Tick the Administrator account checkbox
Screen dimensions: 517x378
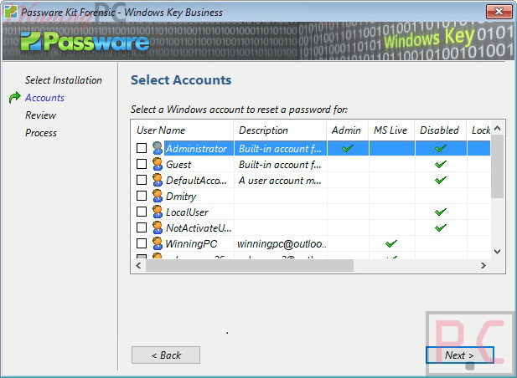coord(142,148)
